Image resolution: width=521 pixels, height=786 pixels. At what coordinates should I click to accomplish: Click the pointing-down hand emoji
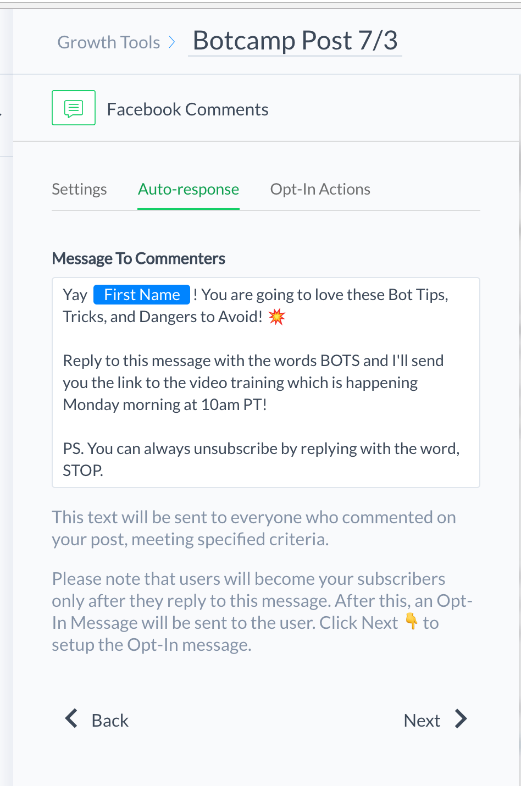[411, 622]
